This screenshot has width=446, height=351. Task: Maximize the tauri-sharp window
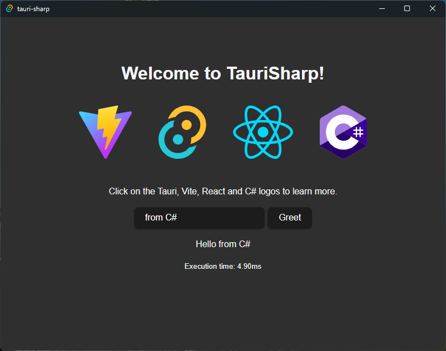[x=407, y=8]
